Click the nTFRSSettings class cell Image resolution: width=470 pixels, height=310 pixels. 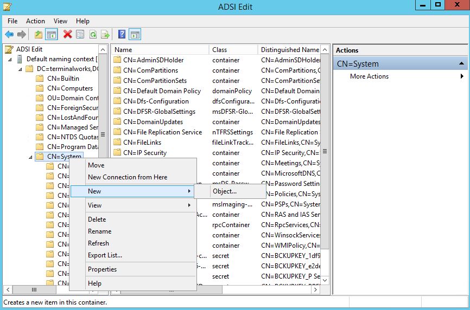point(232,132)
